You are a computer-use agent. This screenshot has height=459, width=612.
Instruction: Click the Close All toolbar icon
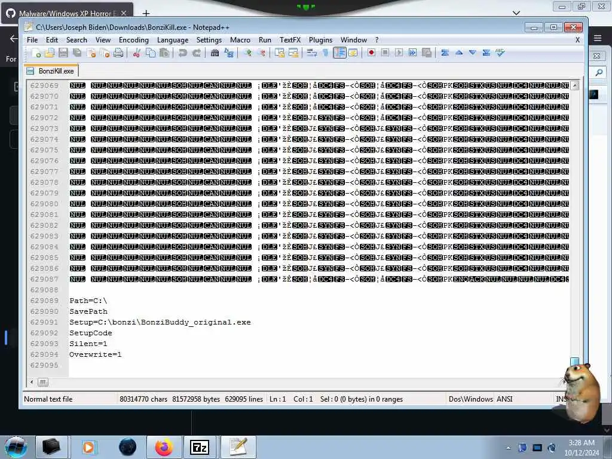coord(105,53)
